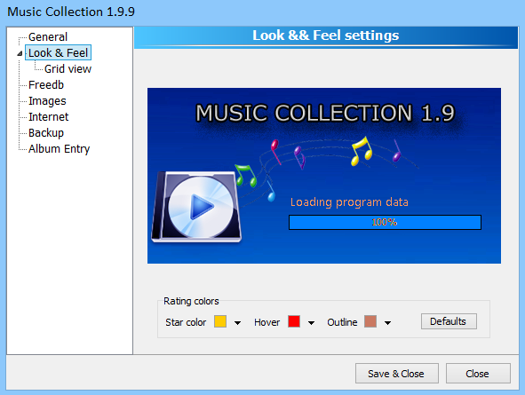Open the Star color dropdown arrow
The height and width of the screenshot is (395, 525).
pyautogui.click(x=237, y=323)
